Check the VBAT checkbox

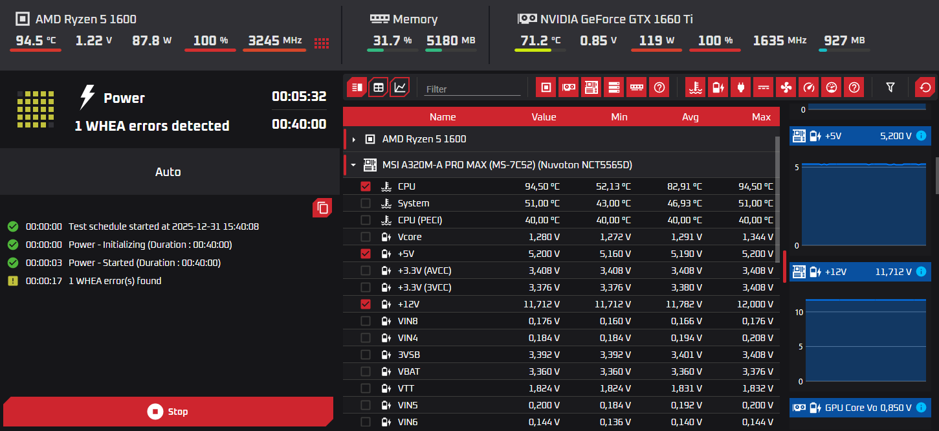[366, 371]
